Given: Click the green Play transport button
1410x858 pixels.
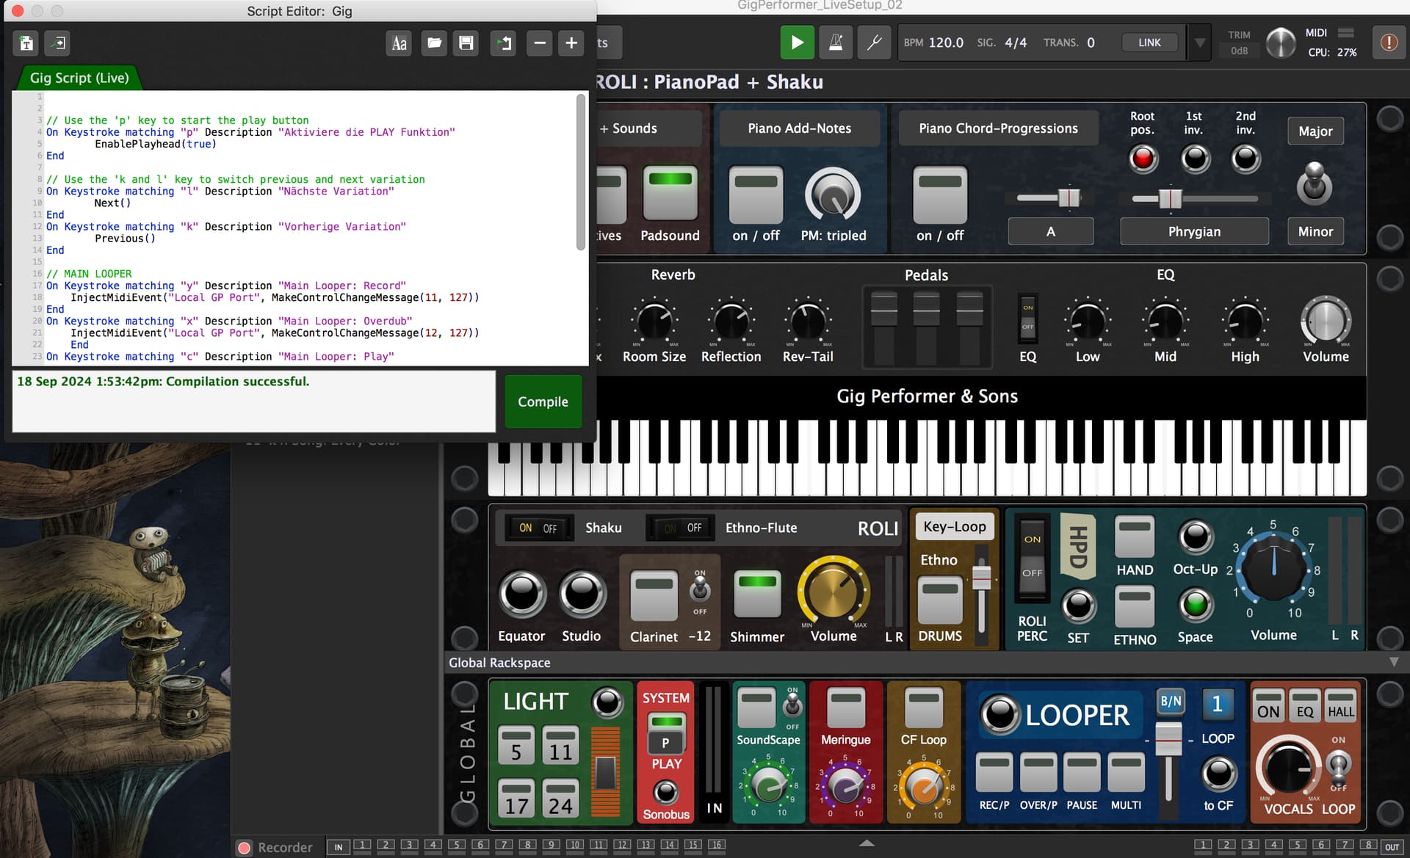Looking at the screenshot, I should point(797,43).
